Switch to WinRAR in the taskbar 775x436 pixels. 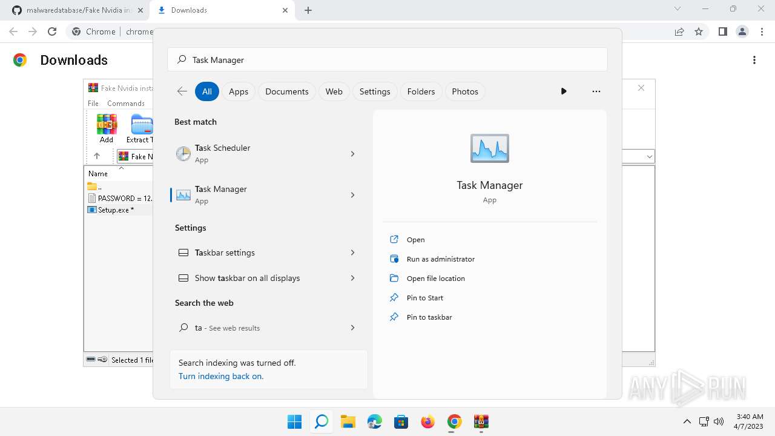coord(481,421)
